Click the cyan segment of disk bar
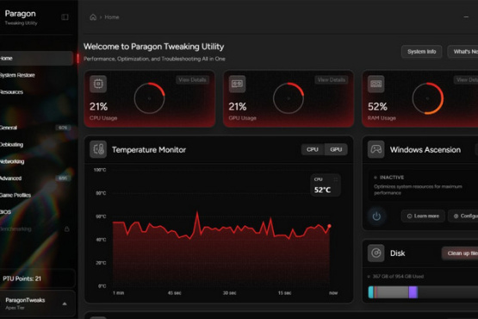The image size is (478, 319). coord(370,292)
